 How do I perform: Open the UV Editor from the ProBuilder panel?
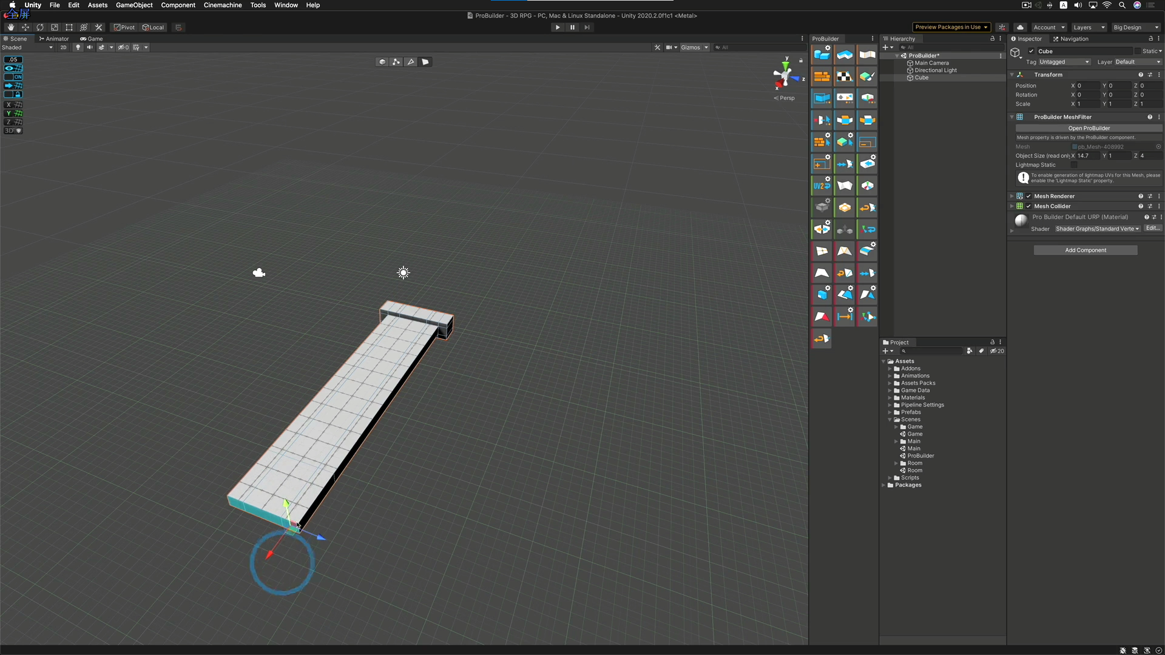[845, 76]
